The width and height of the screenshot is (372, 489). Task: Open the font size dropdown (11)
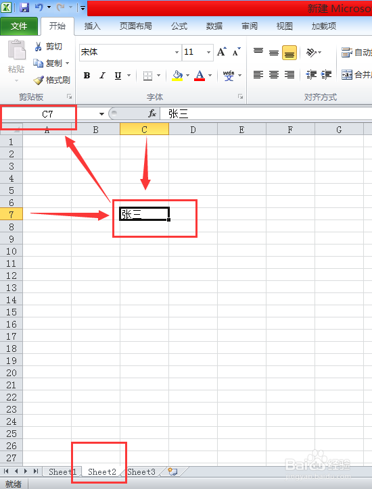pyautogui.click(x=208, y=52)
